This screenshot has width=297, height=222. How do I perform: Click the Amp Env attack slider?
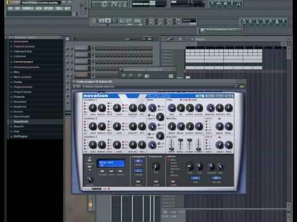171,144
